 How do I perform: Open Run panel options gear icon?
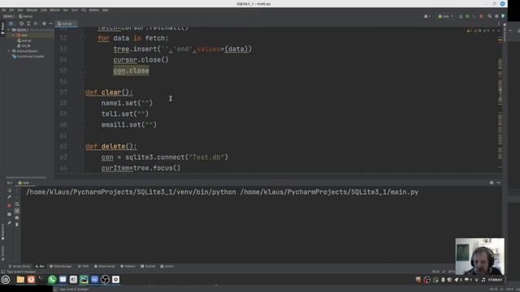coord(492,182)
